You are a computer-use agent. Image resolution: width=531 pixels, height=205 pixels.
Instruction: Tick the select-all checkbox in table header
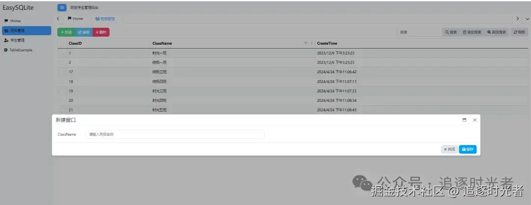click(x=61, y=43)
